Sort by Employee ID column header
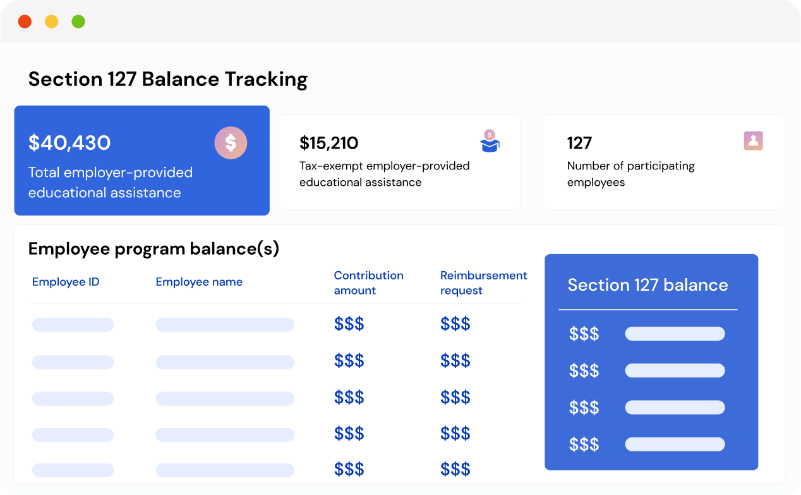The width and height of the screenshot is (801, 495). pyautogui.click(x=66, y=282)
